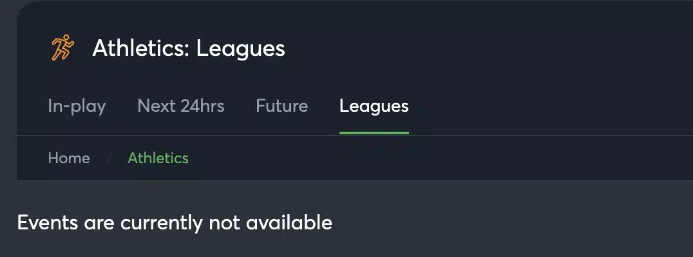Click the Athletics: Leagues page heading
The height and width of the screenshot is (257, 693).
click(x=189, y=48)
